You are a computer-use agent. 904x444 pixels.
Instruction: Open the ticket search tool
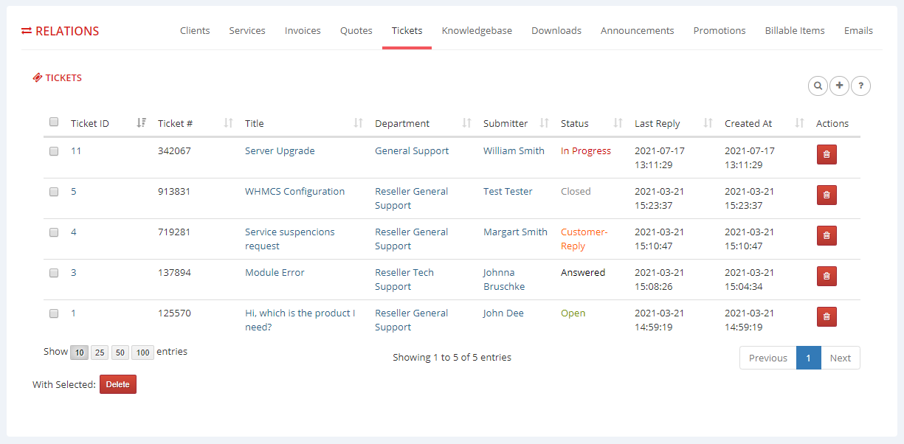tap(818, 86)
